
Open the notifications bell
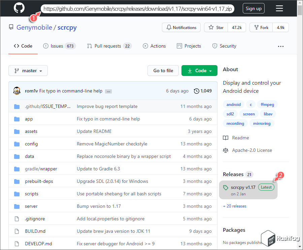181,27
